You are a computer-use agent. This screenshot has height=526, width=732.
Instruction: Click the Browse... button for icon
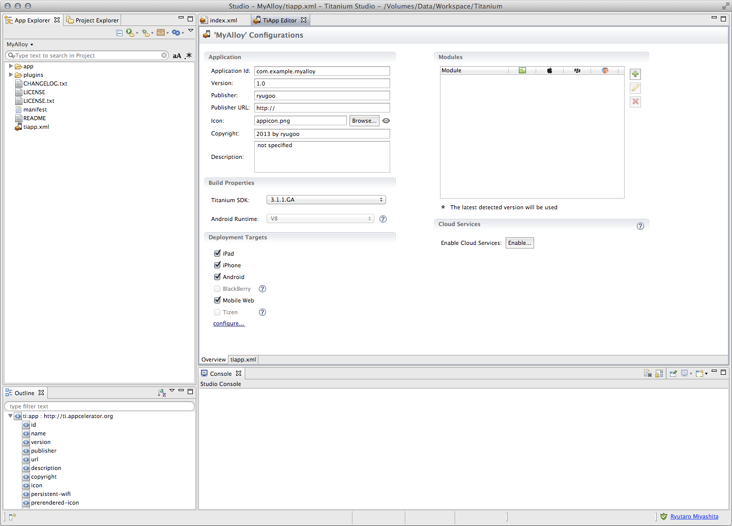point(364,121)
